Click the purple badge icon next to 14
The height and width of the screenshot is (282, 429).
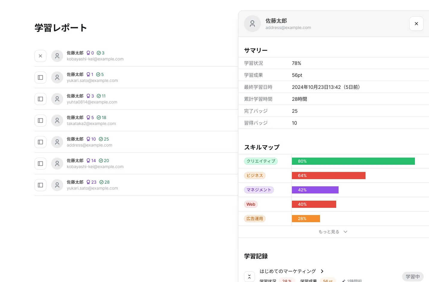88,161
